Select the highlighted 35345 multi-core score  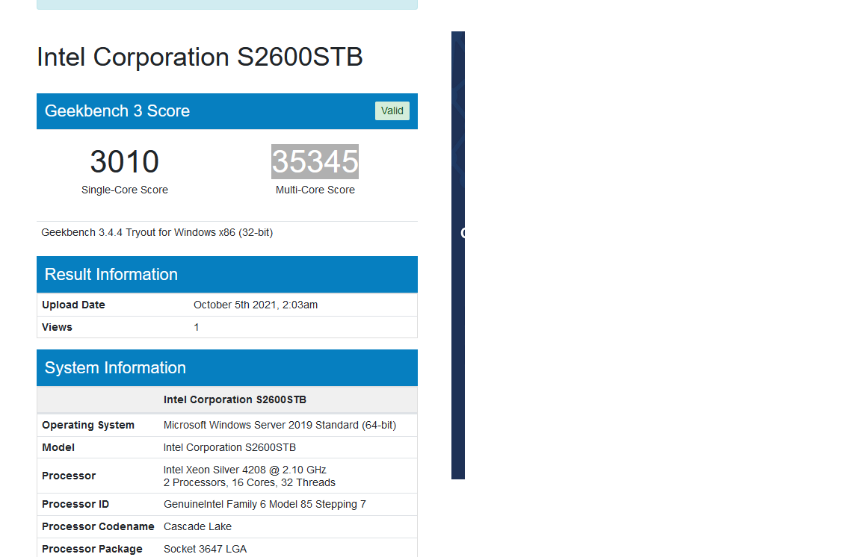[315, 161]
